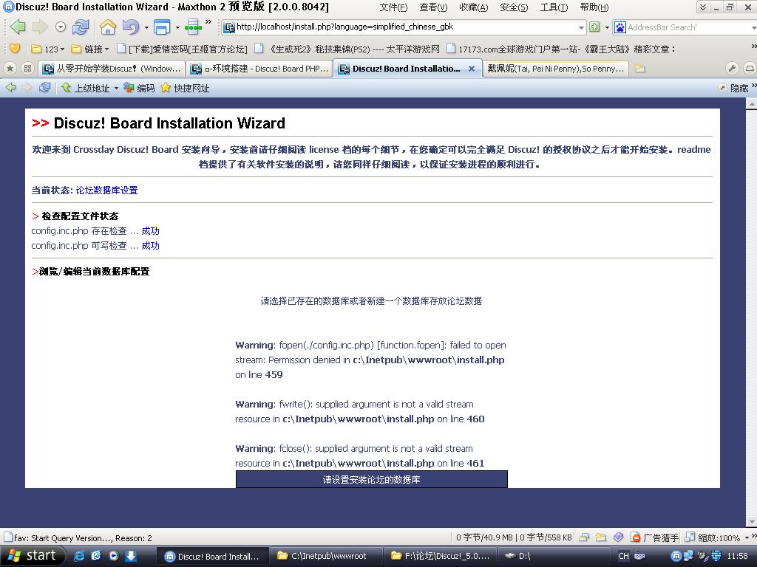757x567 pixels.
Task: Expand the 链接 favorites folder
Action: pos(89,49)
